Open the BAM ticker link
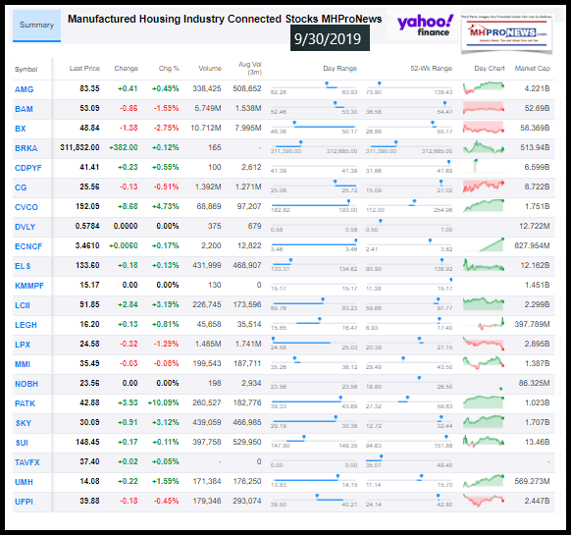Image resolution: width=571 pixels, height=535 pixels. point(24,109)
